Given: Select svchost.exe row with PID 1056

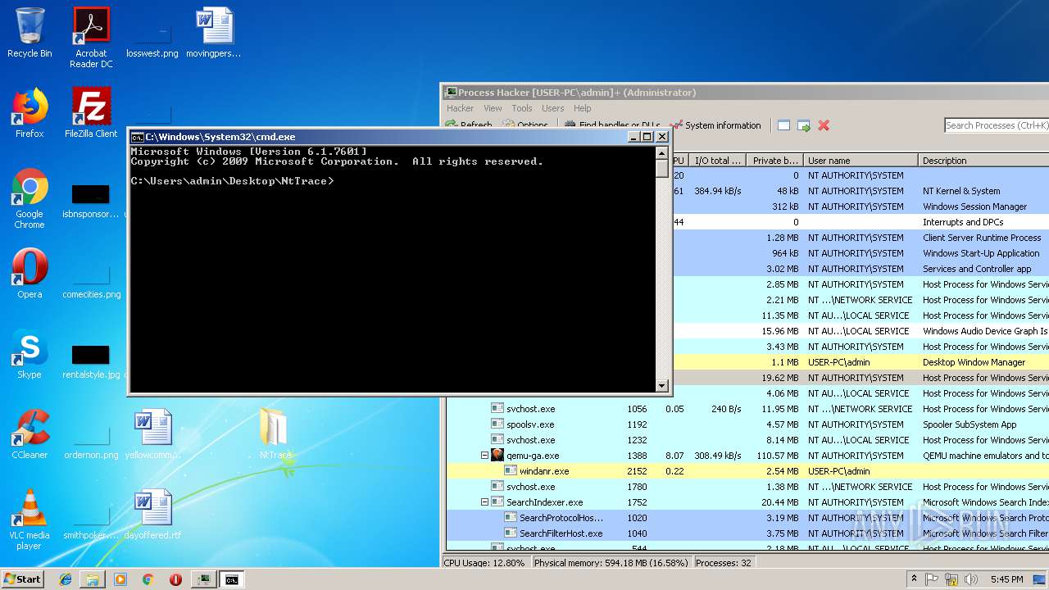Looking at the screenshot, I should tap(747, 409).
